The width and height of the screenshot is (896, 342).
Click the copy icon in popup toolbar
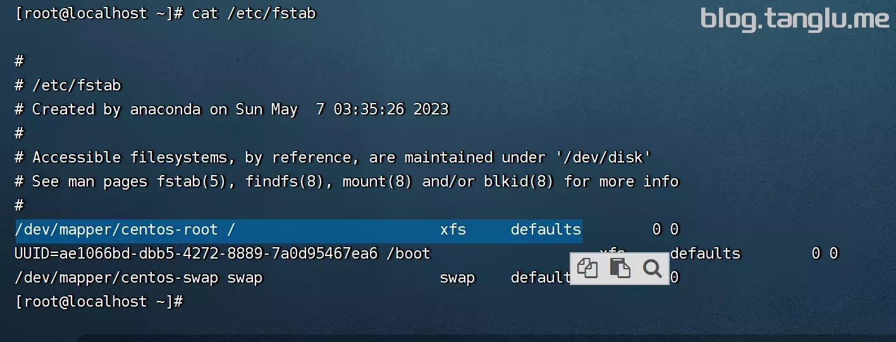[587, 269]
